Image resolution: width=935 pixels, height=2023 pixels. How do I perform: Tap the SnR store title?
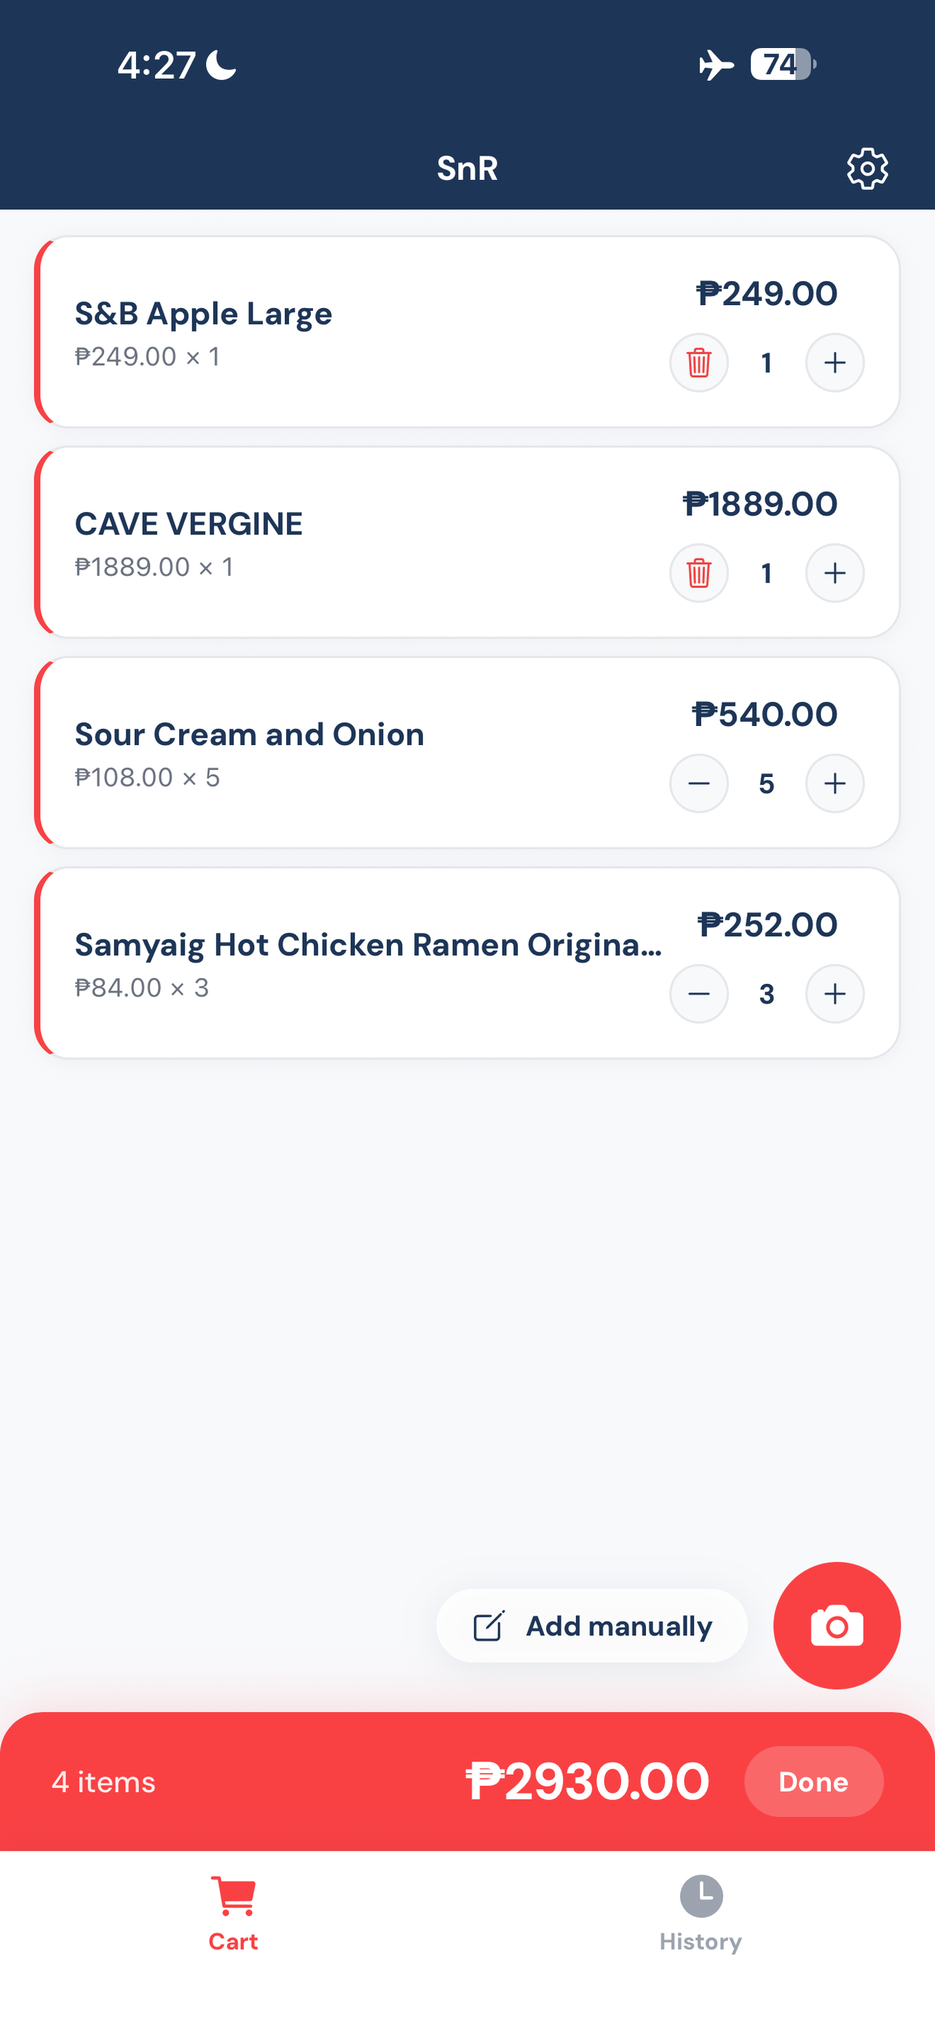pyautogui.click(x=467, y=168)
